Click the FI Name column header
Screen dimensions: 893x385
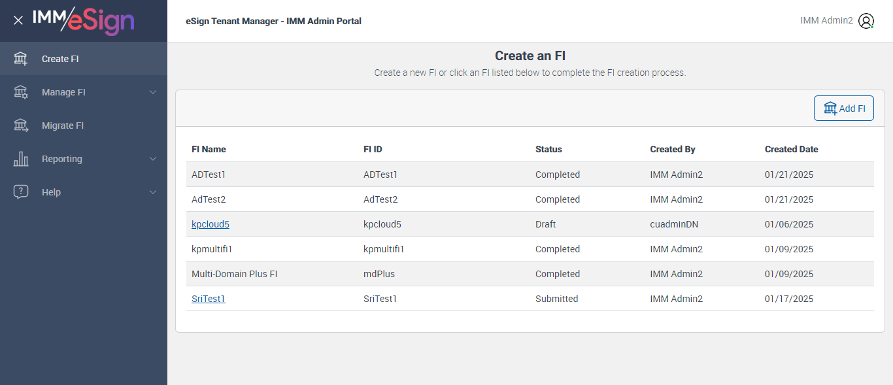coord(209,149)
